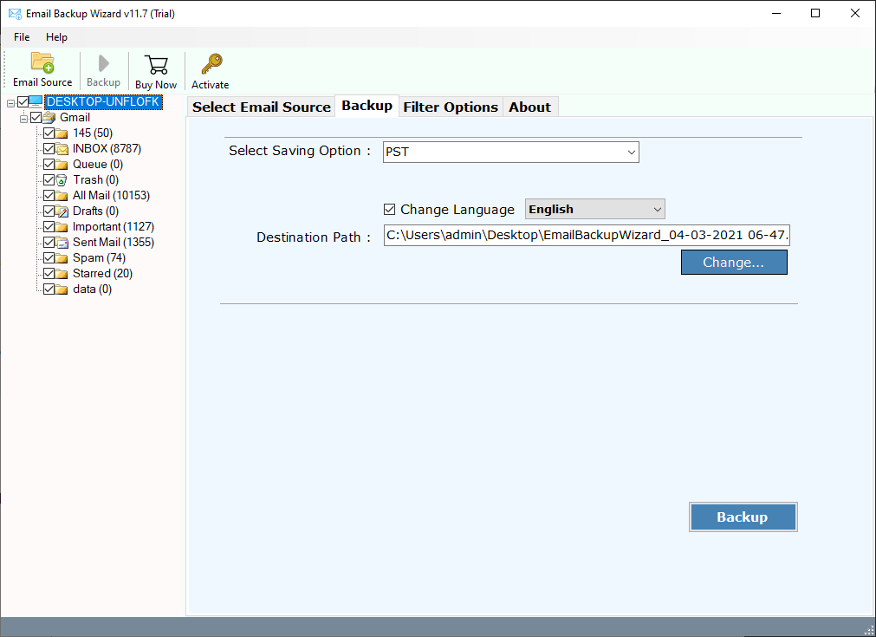Uncheck the Starred (20) checkbox
Image resolution: width=876 pixels, height=637 pixels.
pyautogui.click(x=49, y=274)
